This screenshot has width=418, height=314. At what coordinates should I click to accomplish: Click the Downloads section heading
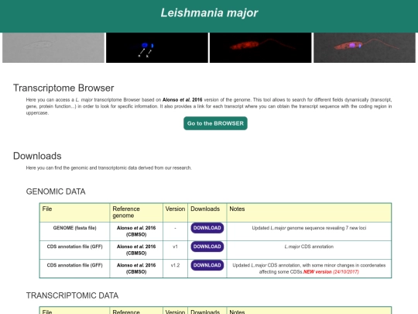tap(37, 156)
